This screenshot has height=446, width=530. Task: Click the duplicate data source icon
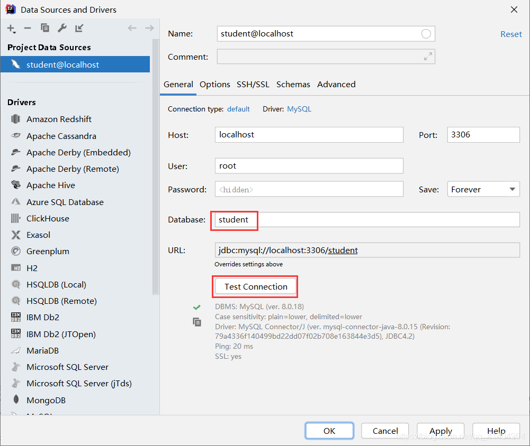tap(45, 28)
